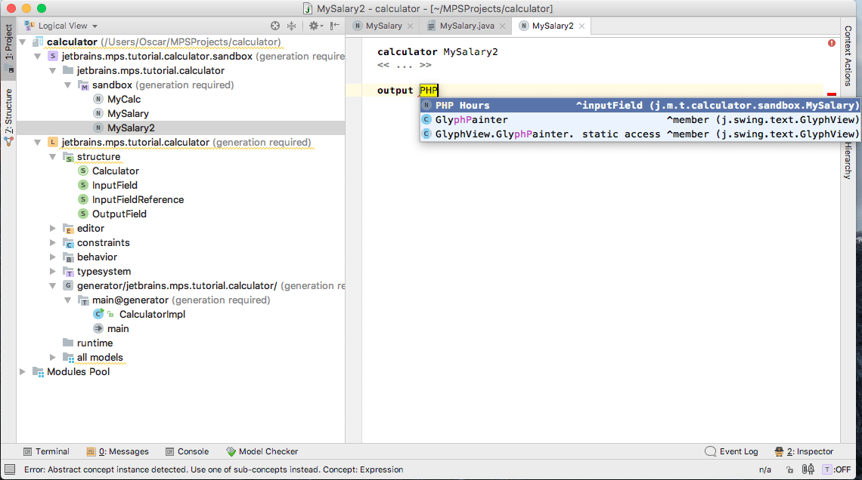862x480 pixels.
Task: Open the Event Log
Action: tap(732, 451)
